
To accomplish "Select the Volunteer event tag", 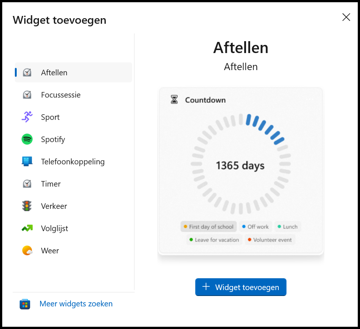I will pos(269,240).
